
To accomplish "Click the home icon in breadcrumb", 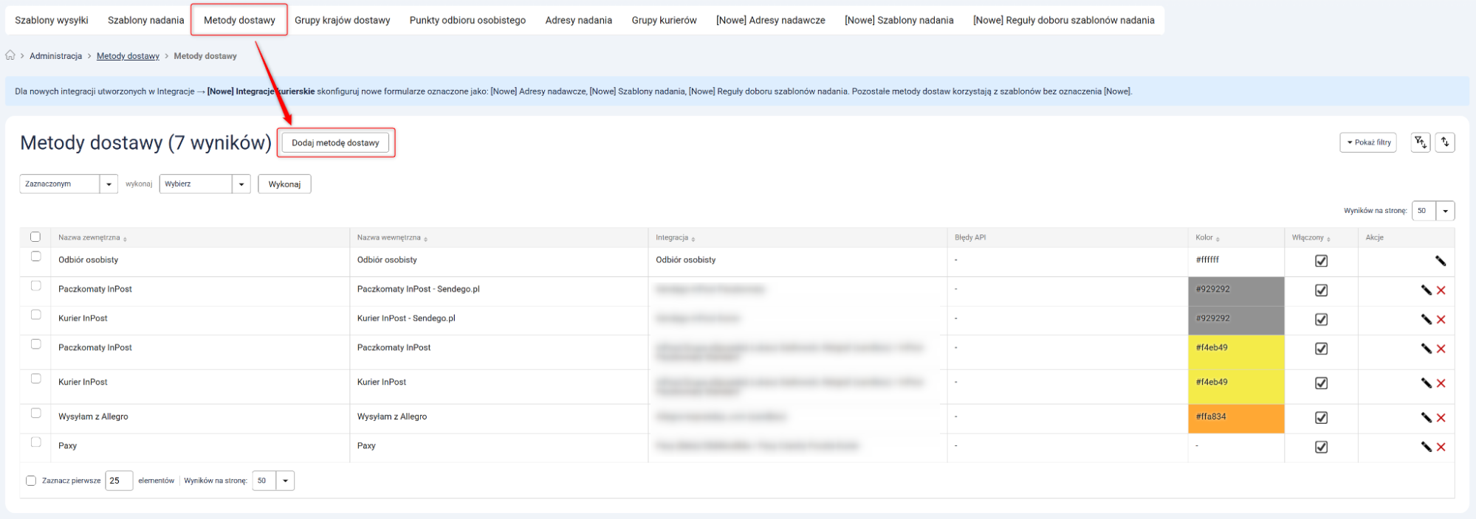I will (10, 55).
